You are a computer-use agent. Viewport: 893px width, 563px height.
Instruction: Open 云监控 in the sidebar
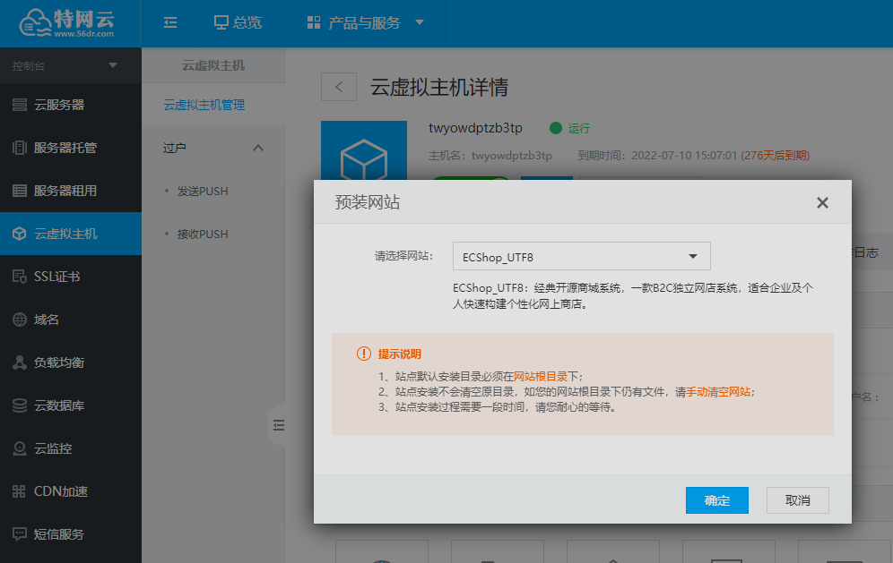tap(71, 448)
